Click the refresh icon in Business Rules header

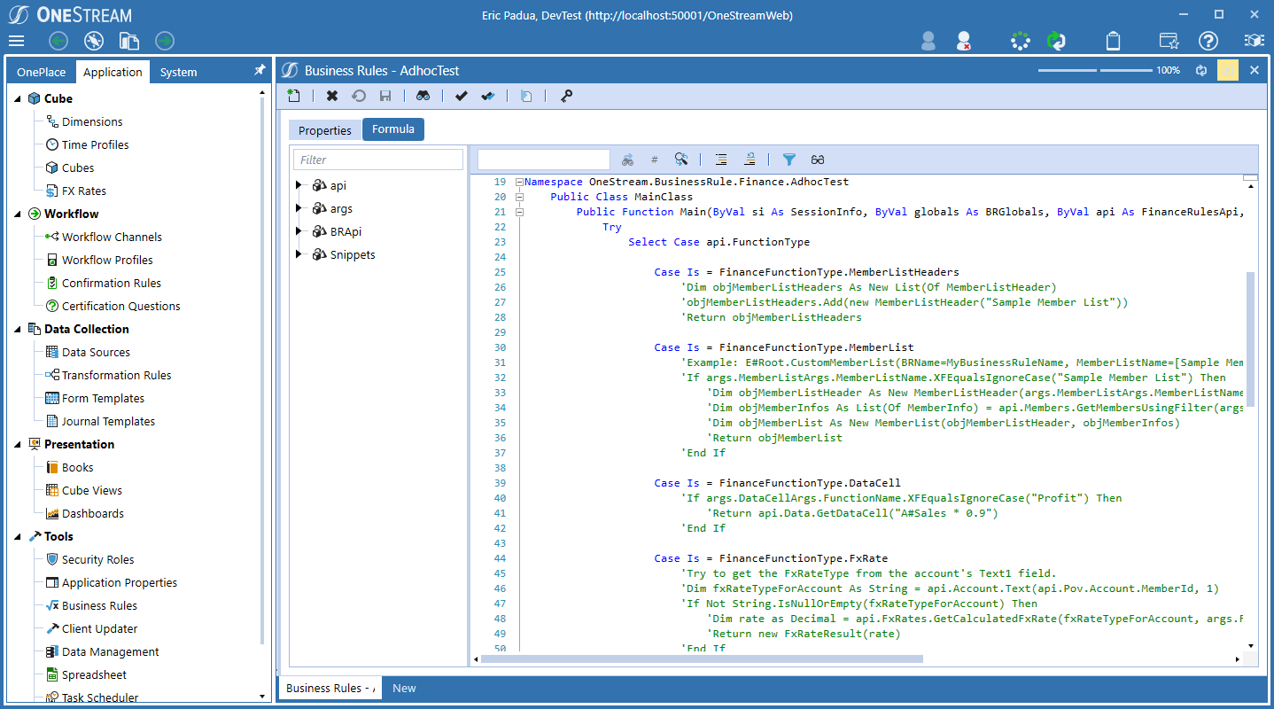pos(1201,70)
